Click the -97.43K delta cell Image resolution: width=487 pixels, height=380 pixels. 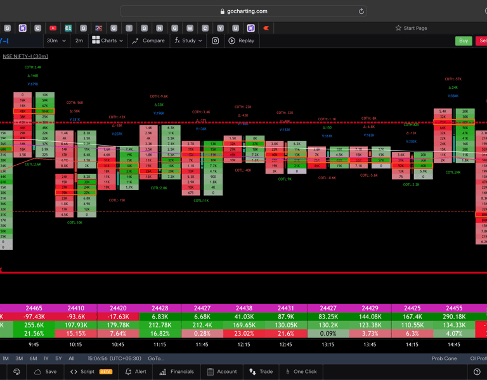(x=34, y=317)
